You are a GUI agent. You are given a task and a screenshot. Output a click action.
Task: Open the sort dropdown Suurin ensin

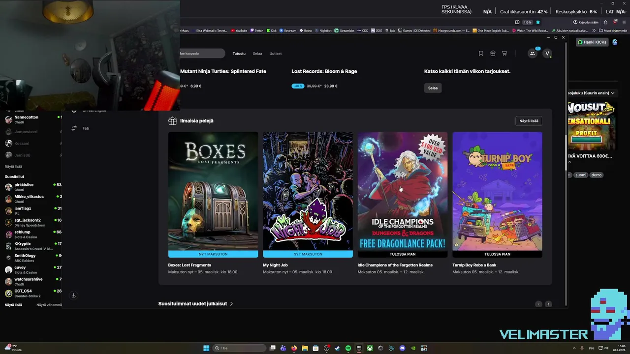[592, 93]
